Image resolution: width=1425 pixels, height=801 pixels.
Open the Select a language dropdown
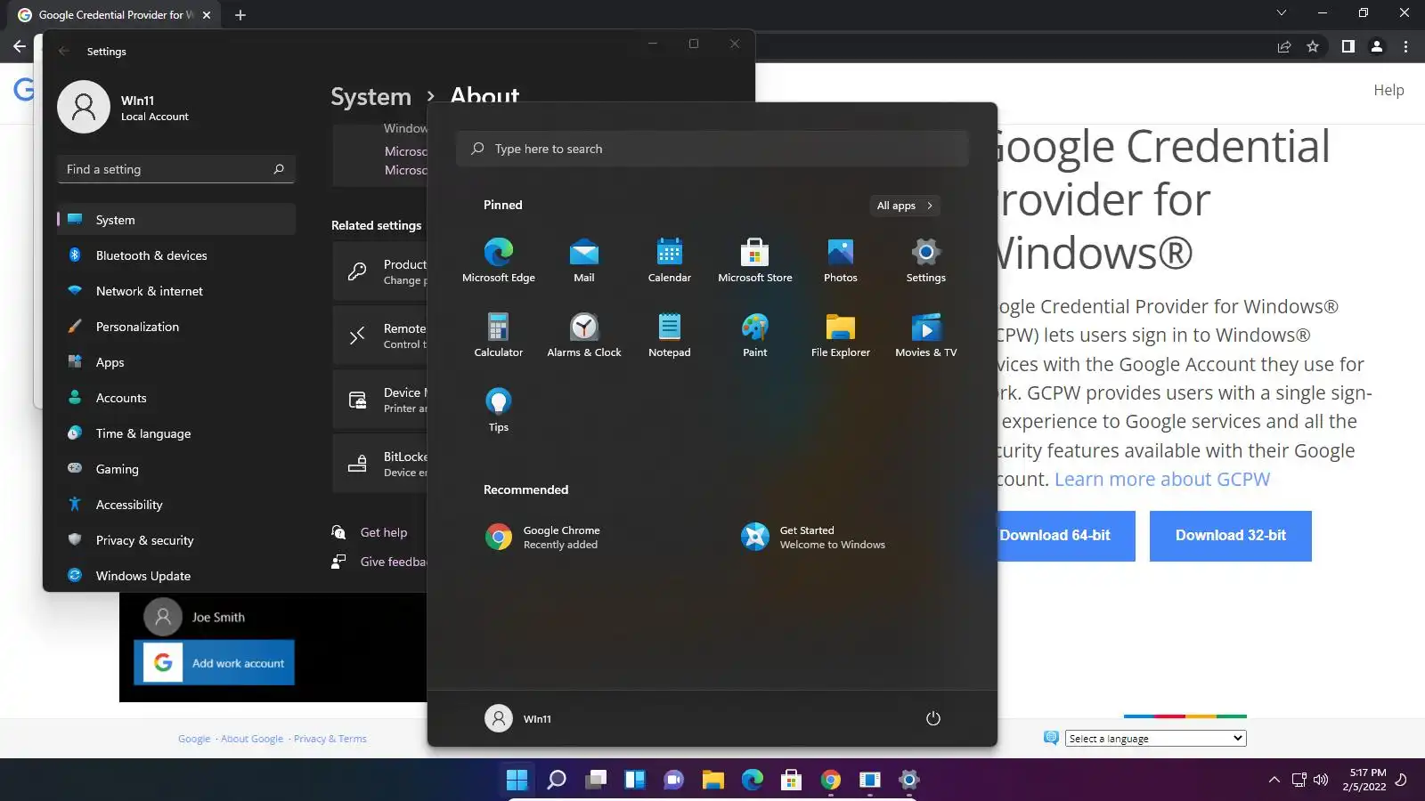point(1156,739)
